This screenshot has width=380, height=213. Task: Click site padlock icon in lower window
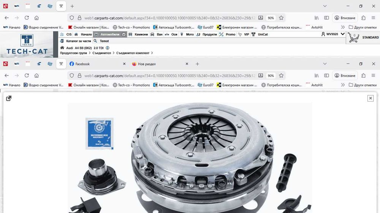coord(79,75)
